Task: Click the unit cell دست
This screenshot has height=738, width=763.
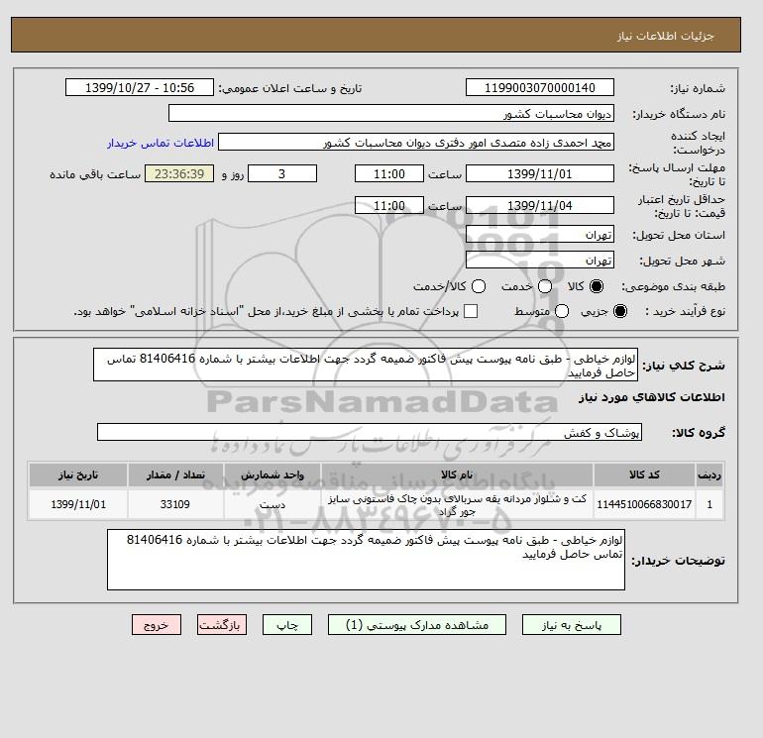Action: point(272,504)
